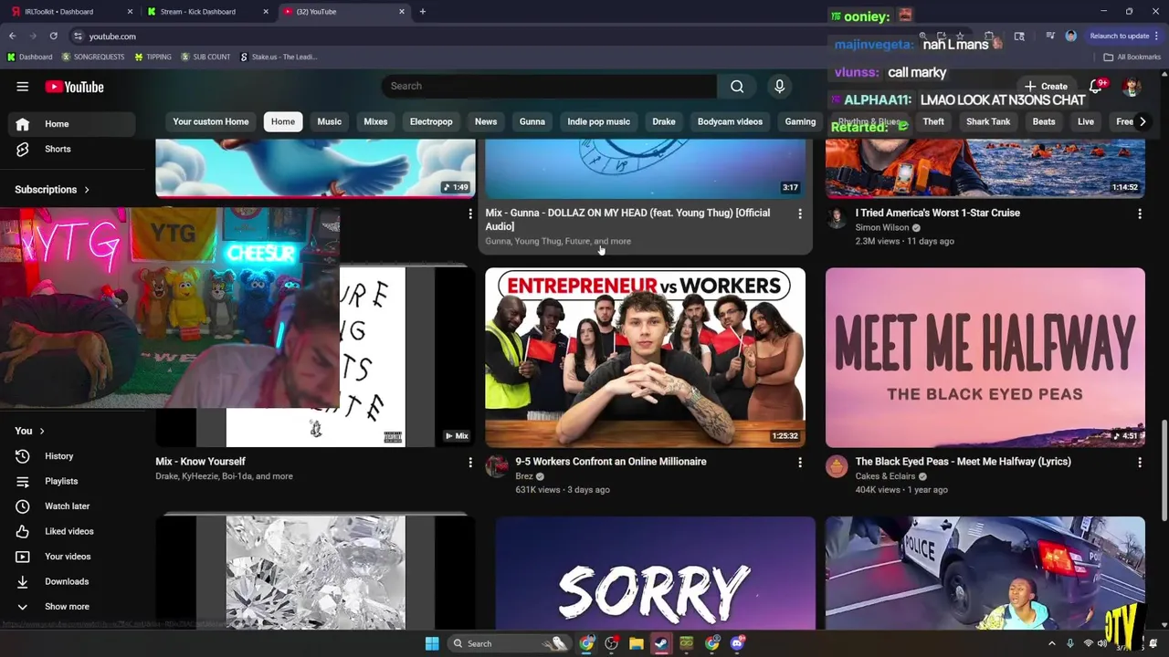Click Relaunch to update button
Viewport: 1169px width, 657px height.
click(x=1125, y=36)
